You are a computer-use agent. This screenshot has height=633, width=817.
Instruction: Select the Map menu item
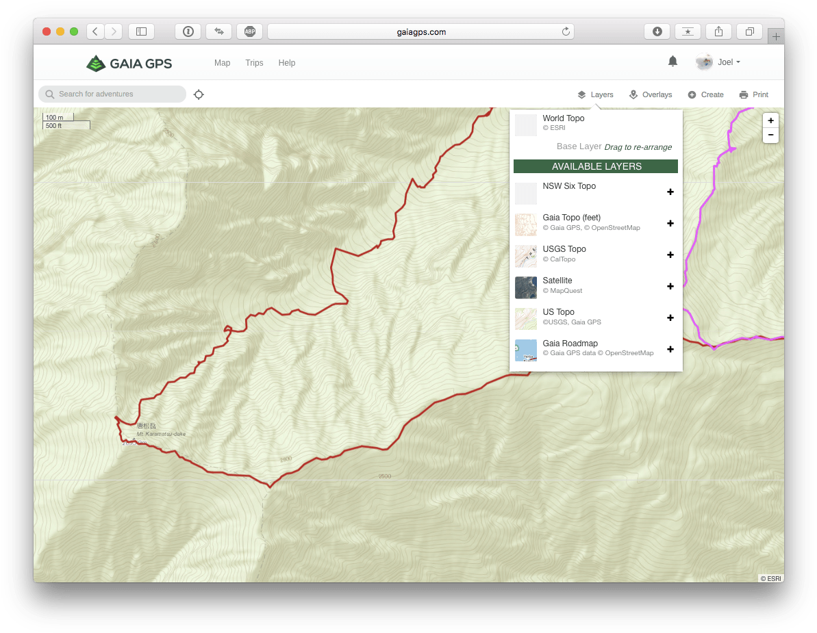click(222, 63)
